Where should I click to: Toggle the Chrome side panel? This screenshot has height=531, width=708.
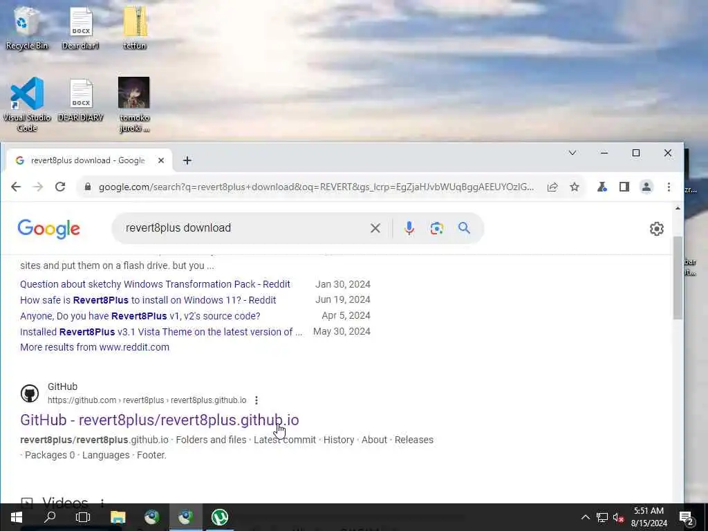(x=624, y=187)
